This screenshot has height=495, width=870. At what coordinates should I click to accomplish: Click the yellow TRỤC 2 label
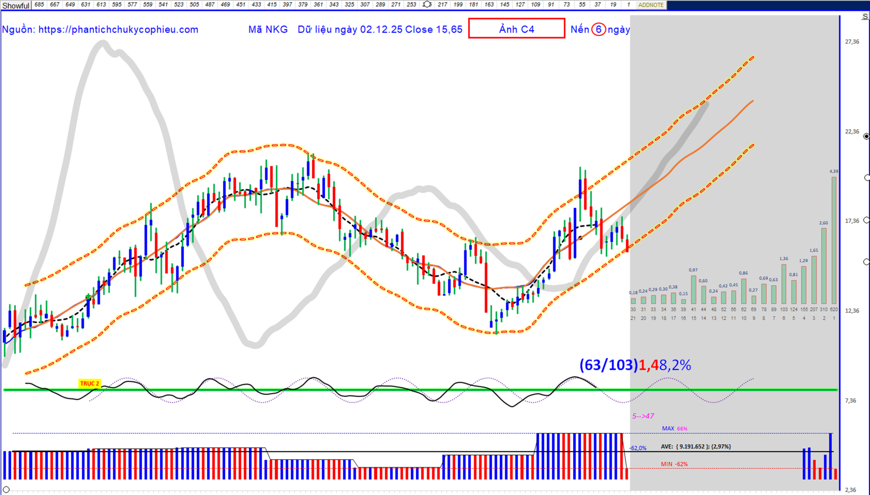89,384
